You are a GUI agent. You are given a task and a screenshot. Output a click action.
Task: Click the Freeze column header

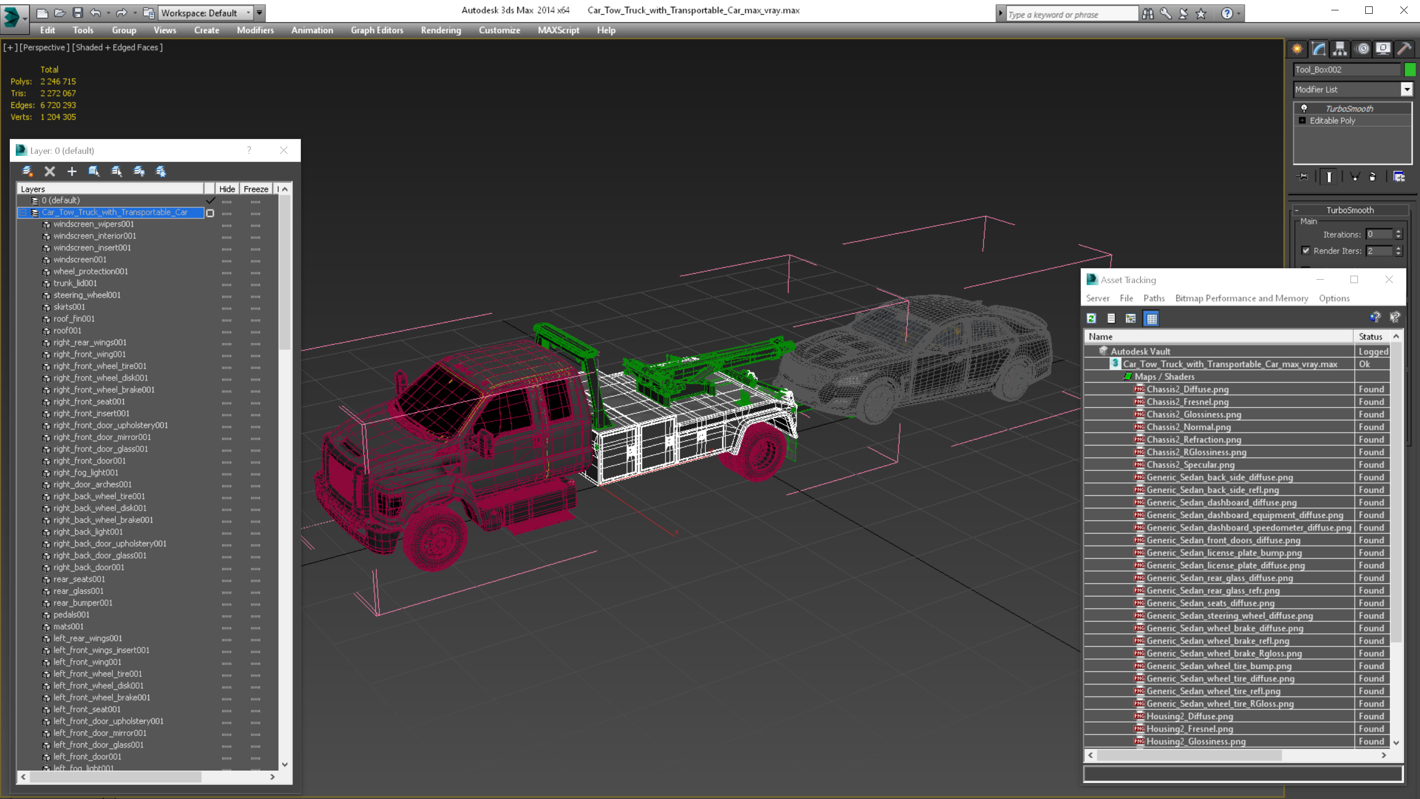click(x=256, y=189)
